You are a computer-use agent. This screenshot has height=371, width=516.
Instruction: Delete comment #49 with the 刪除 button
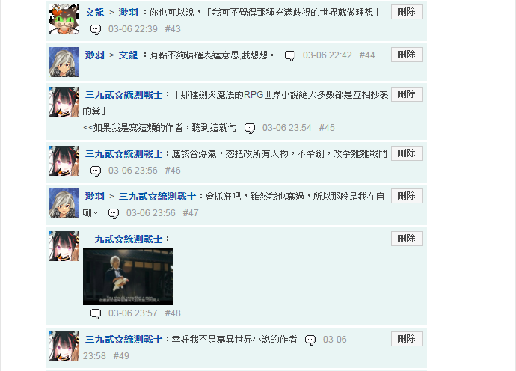click(x=406, y=339)
